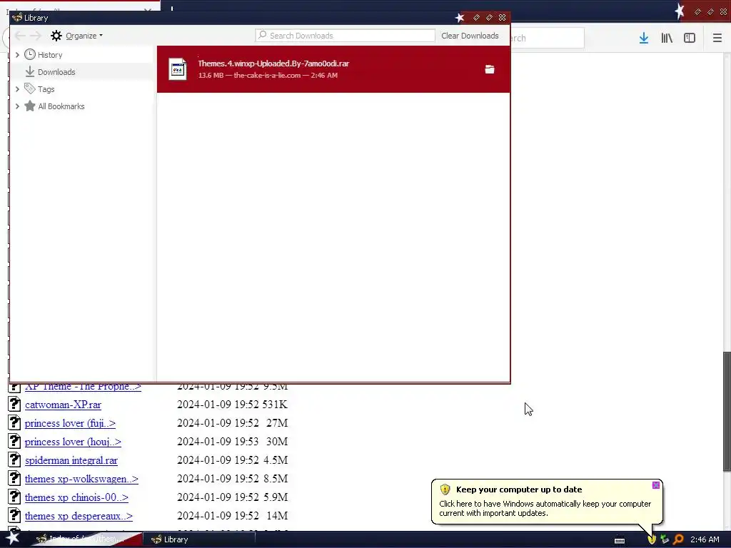This screenshot has width=731, height=548.
Task: Select the Themes.4.winxp-Uploaded.By-7amo0odi.rar download
Action: pyautogui.click(x=333, y=69)
